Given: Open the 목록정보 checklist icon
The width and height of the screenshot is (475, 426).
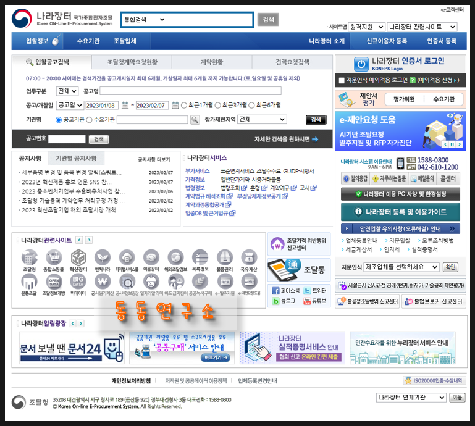Looking at the screenshot, I should 200,257.
